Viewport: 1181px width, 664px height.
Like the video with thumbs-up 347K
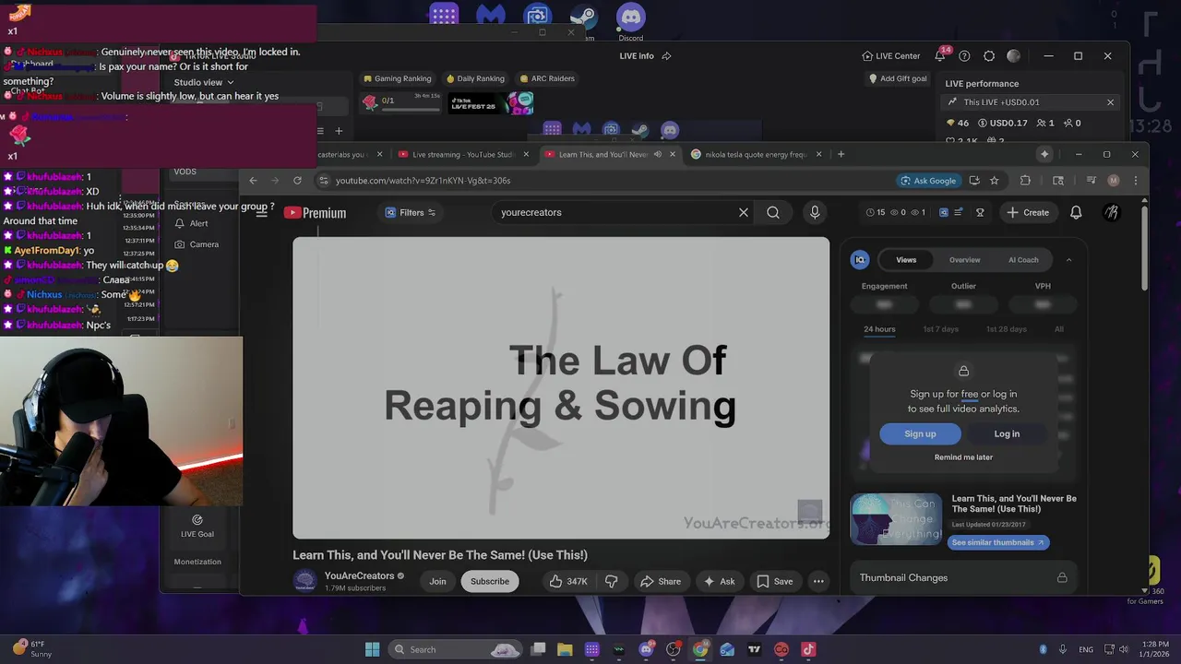point(567,581)
